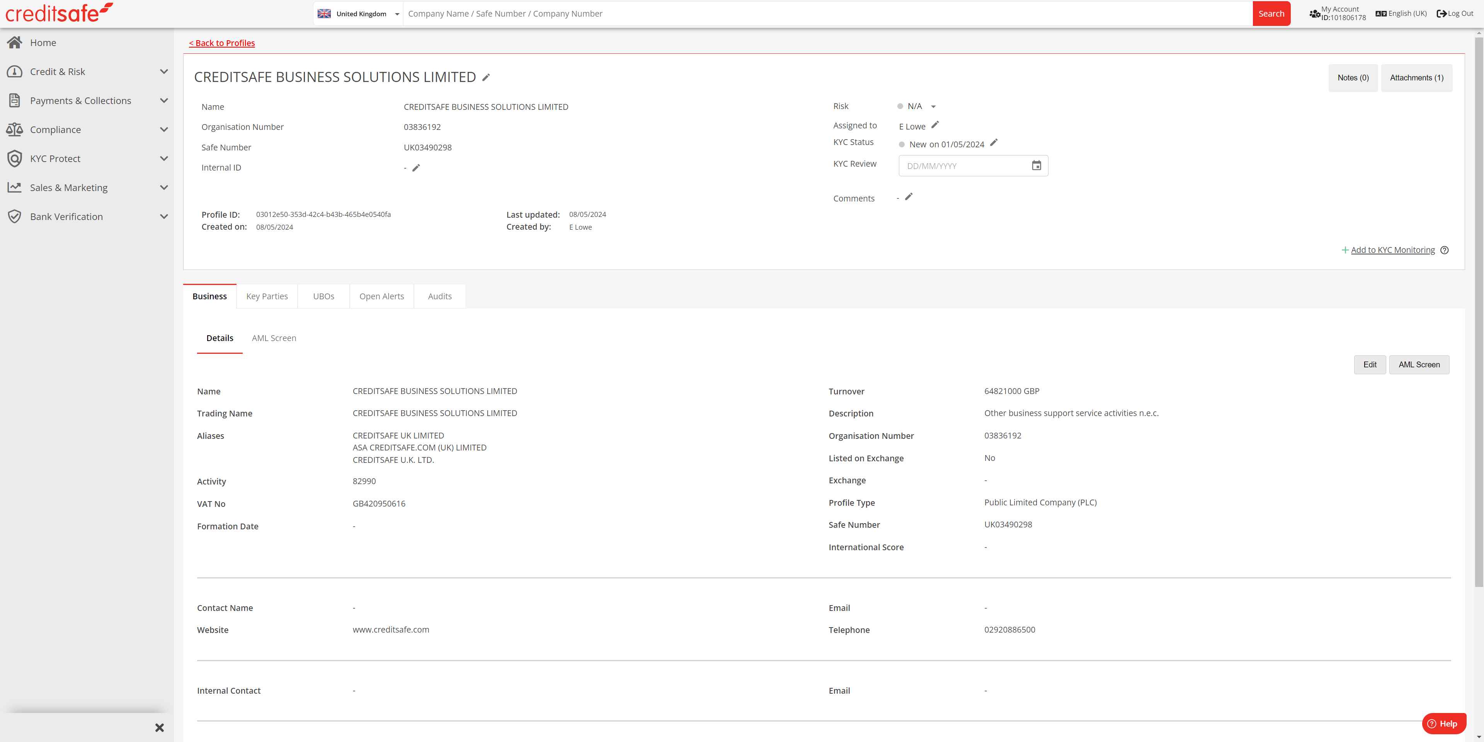Image resolution: width=1484 pixels, height=742 pixels.
Task: Click the Sales & Marketing chart icon
Action: 14,188
